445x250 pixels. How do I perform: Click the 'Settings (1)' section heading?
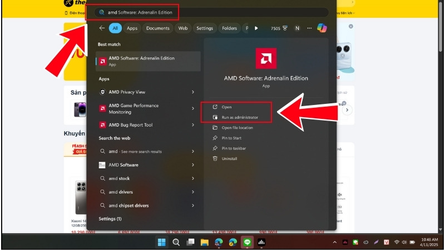click(x=110, y=218)
